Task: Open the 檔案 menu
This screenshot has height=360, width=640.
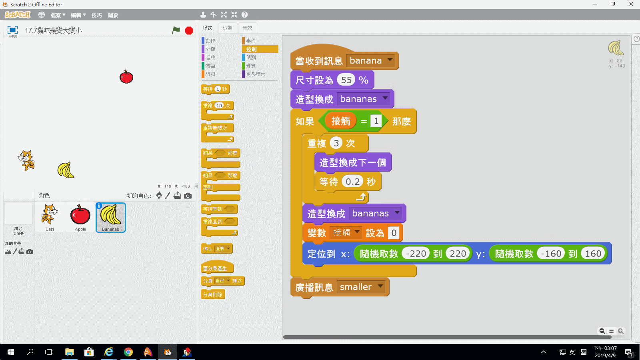Action: click(x=58, y=15)
